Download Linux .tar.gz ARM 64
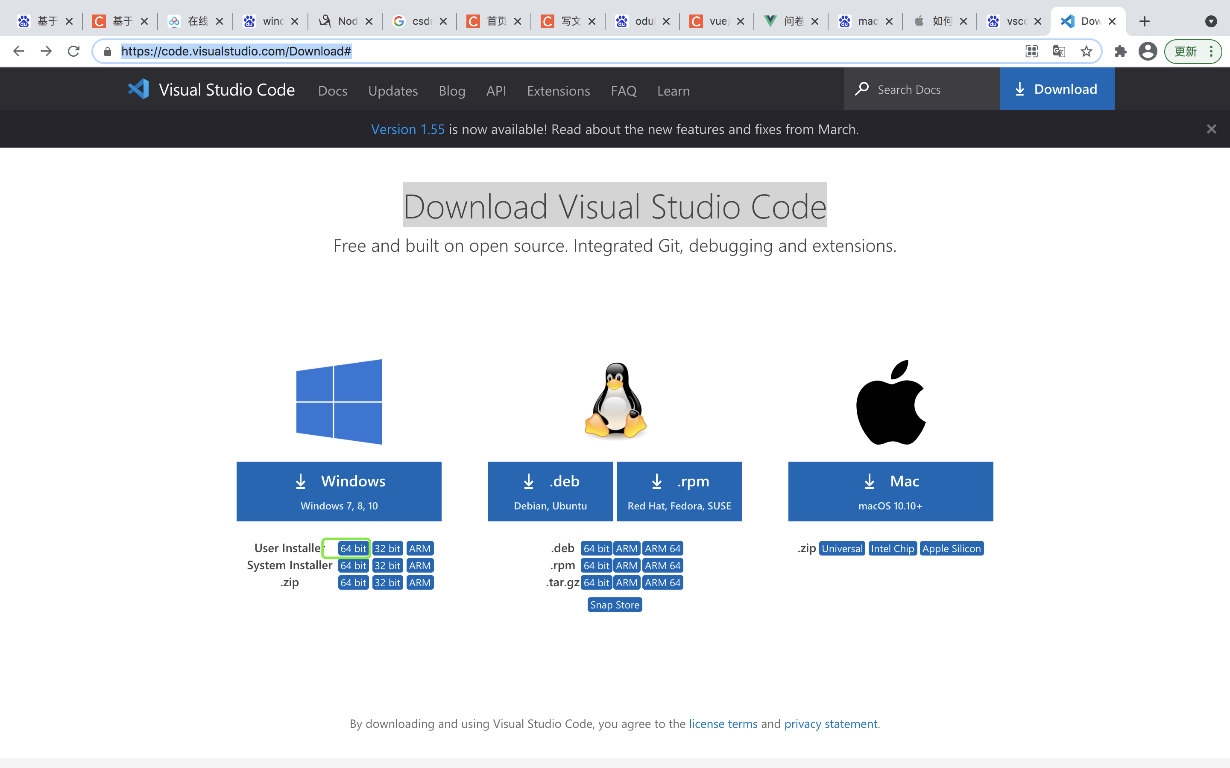This screenshot has height=768, width=1230. coord(662,582)
